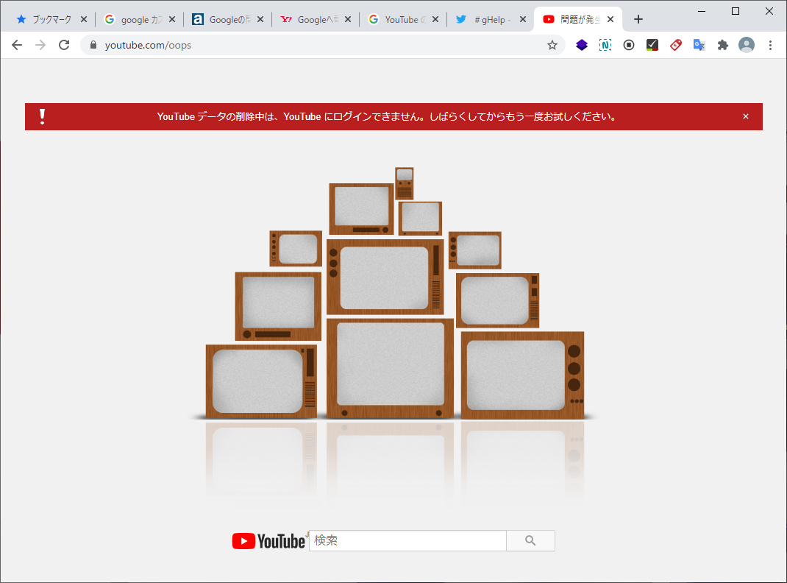This screenshot has width=787, height=583.
Task: Switch to the google カ tab
Action: [x=139, y=20]
